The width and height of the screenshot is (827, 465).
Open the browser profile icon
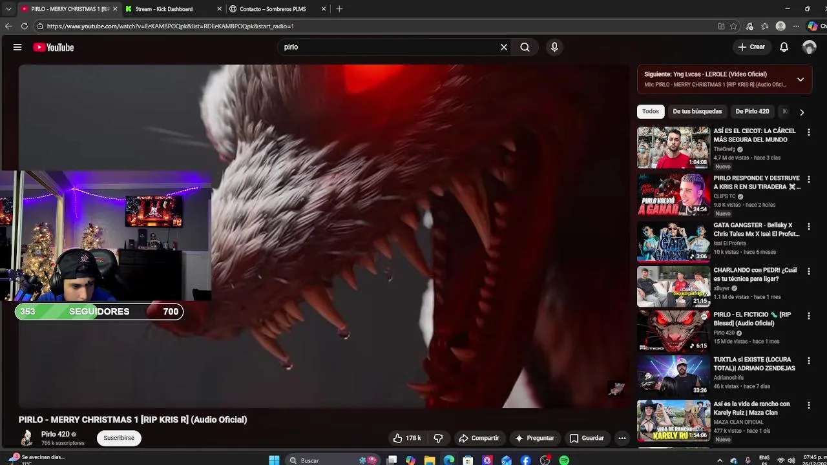(x=780, y=26)
